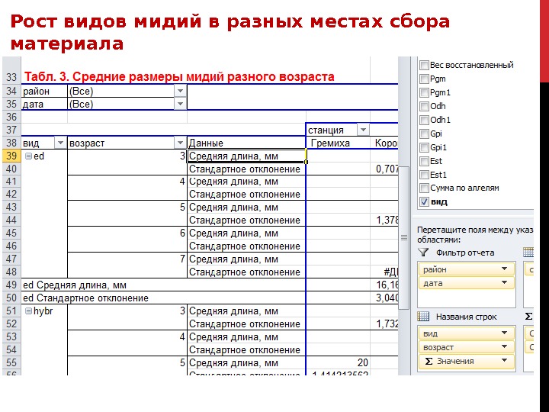Viewport: 549px width, 412px height.
Task: Select row header 39
Action: coord(11,156)
